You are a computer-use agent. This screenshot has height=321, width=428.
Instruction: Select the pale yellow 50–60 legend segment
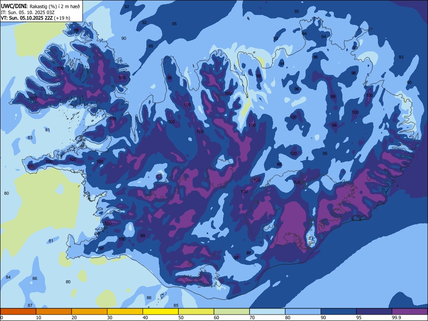(x=196, y=312)
